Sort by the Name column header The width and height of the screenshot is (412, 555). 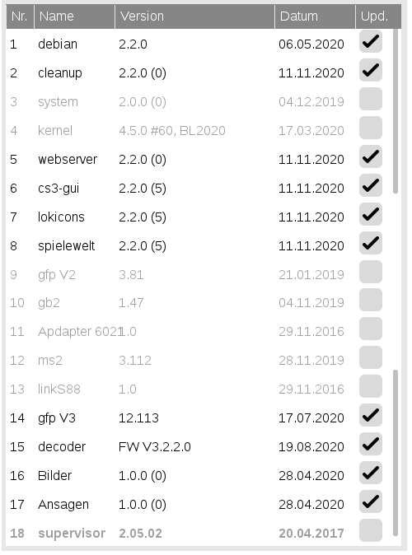point(74,16)
